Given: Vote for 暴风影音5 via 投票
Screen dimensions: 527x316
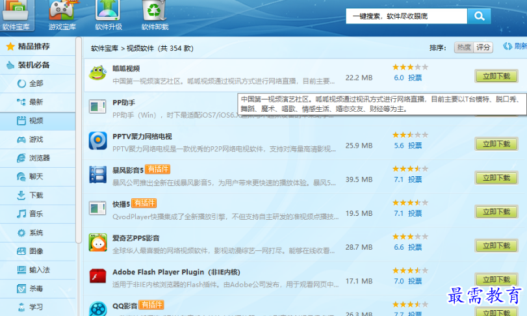Looking at the screenshot, I should point(415,179).
